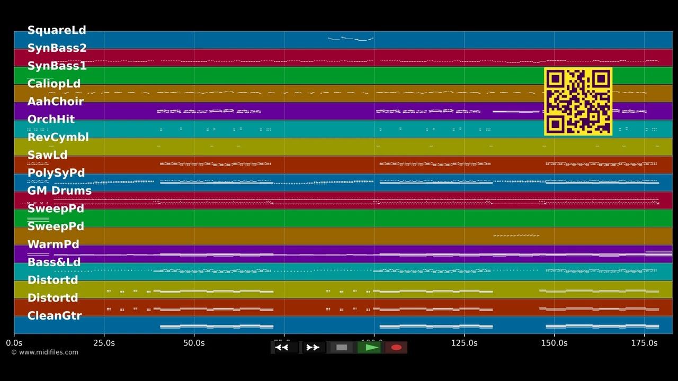This screenshot has width=678, height=381.
Task: Select the SquareLd track label
Action: [57, 30]
